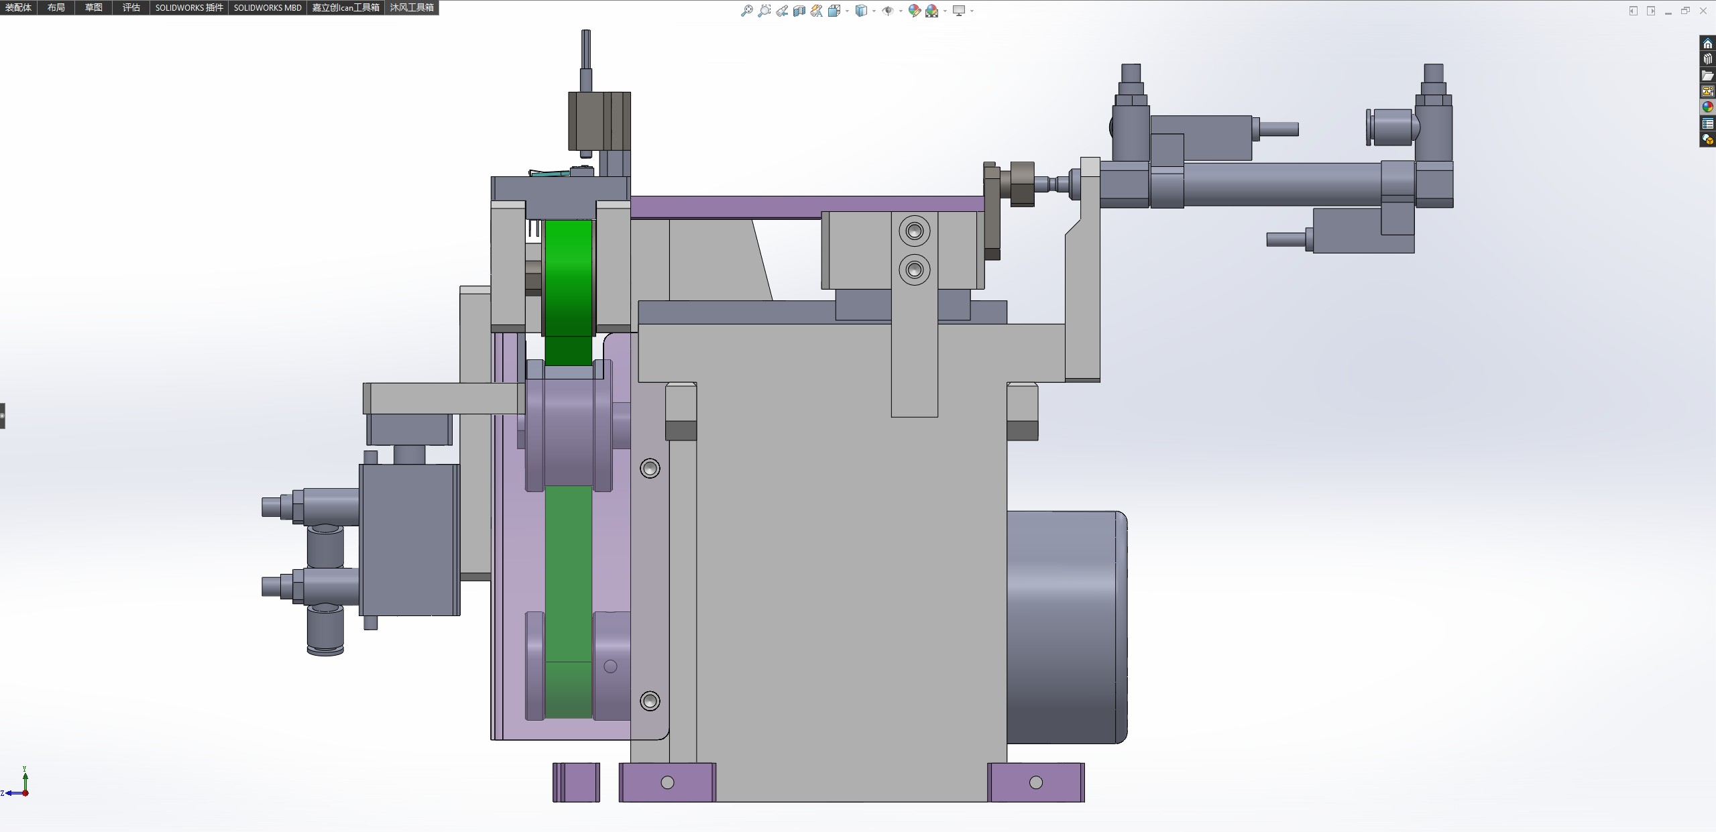
Task: Switch to the 评估 tab
Action: [131, 7]
